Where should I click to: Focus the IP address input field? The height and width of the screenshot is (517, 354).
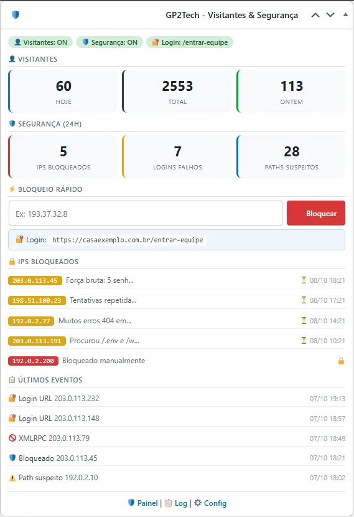pyautogui.click(x=146, y=213)
